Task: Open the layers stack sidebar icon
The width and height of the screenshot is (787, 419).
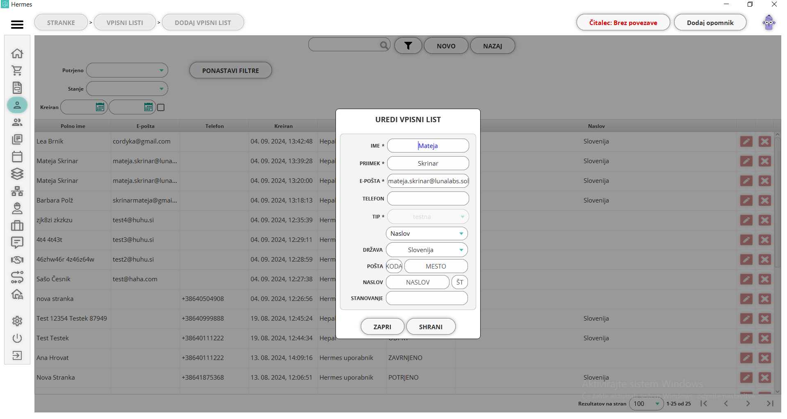Action: click(17, 174)
